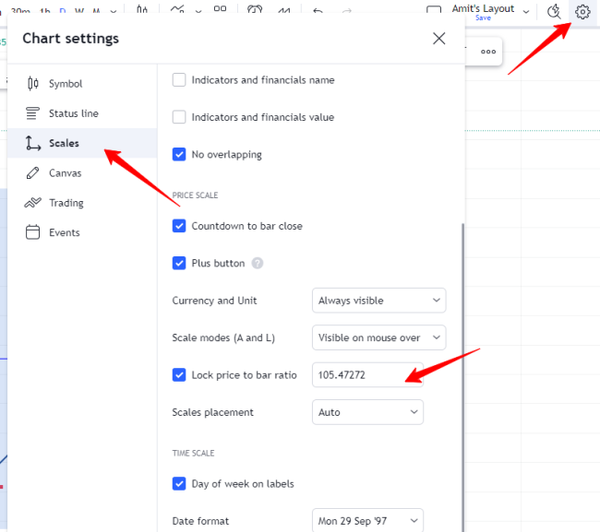Open chart settings gear icon in toolbar

(x=582, y=12)
